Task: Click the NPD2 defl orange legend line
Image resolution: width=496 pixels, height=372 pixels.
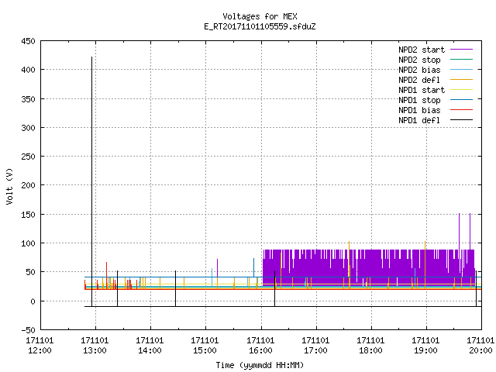Action: coord(461,80)
